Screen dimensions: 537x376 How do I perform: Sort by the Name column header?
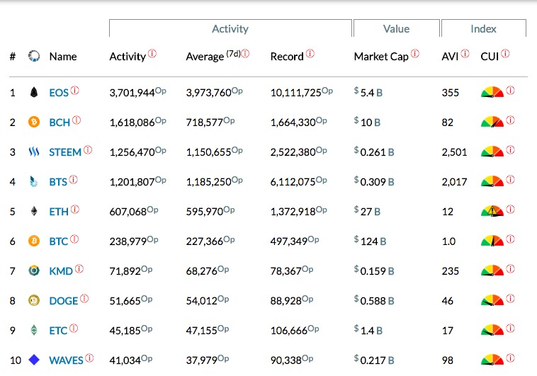pos(63,56)
